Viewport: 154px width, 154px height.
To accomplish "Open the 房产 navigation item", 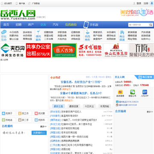I will coord(31,24).
